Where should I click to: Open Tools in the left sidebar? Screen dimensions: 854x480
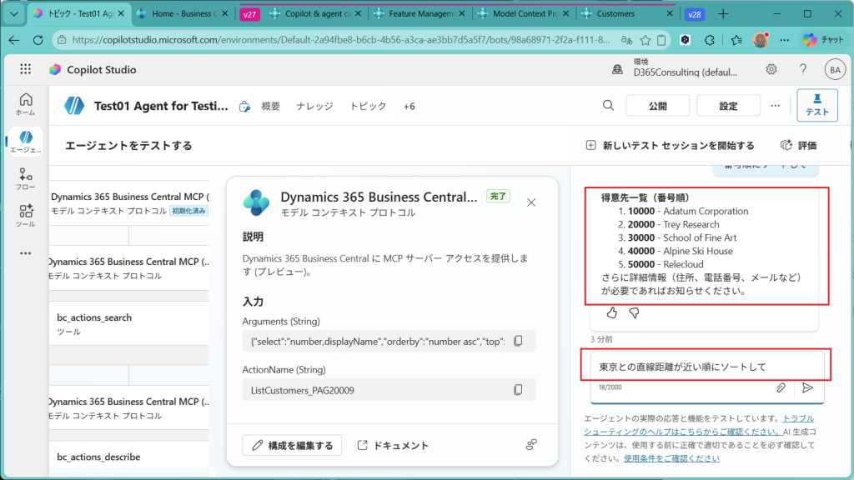click(25, 216)
